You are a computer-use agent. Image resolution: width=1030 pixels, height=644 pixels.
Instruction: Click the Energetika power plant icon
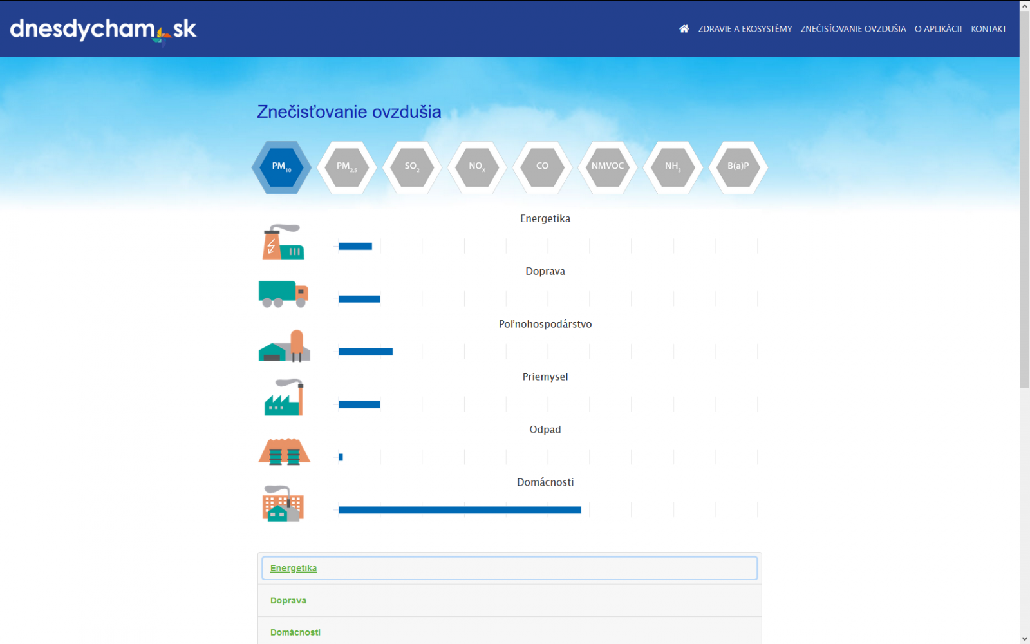(283, 242)
